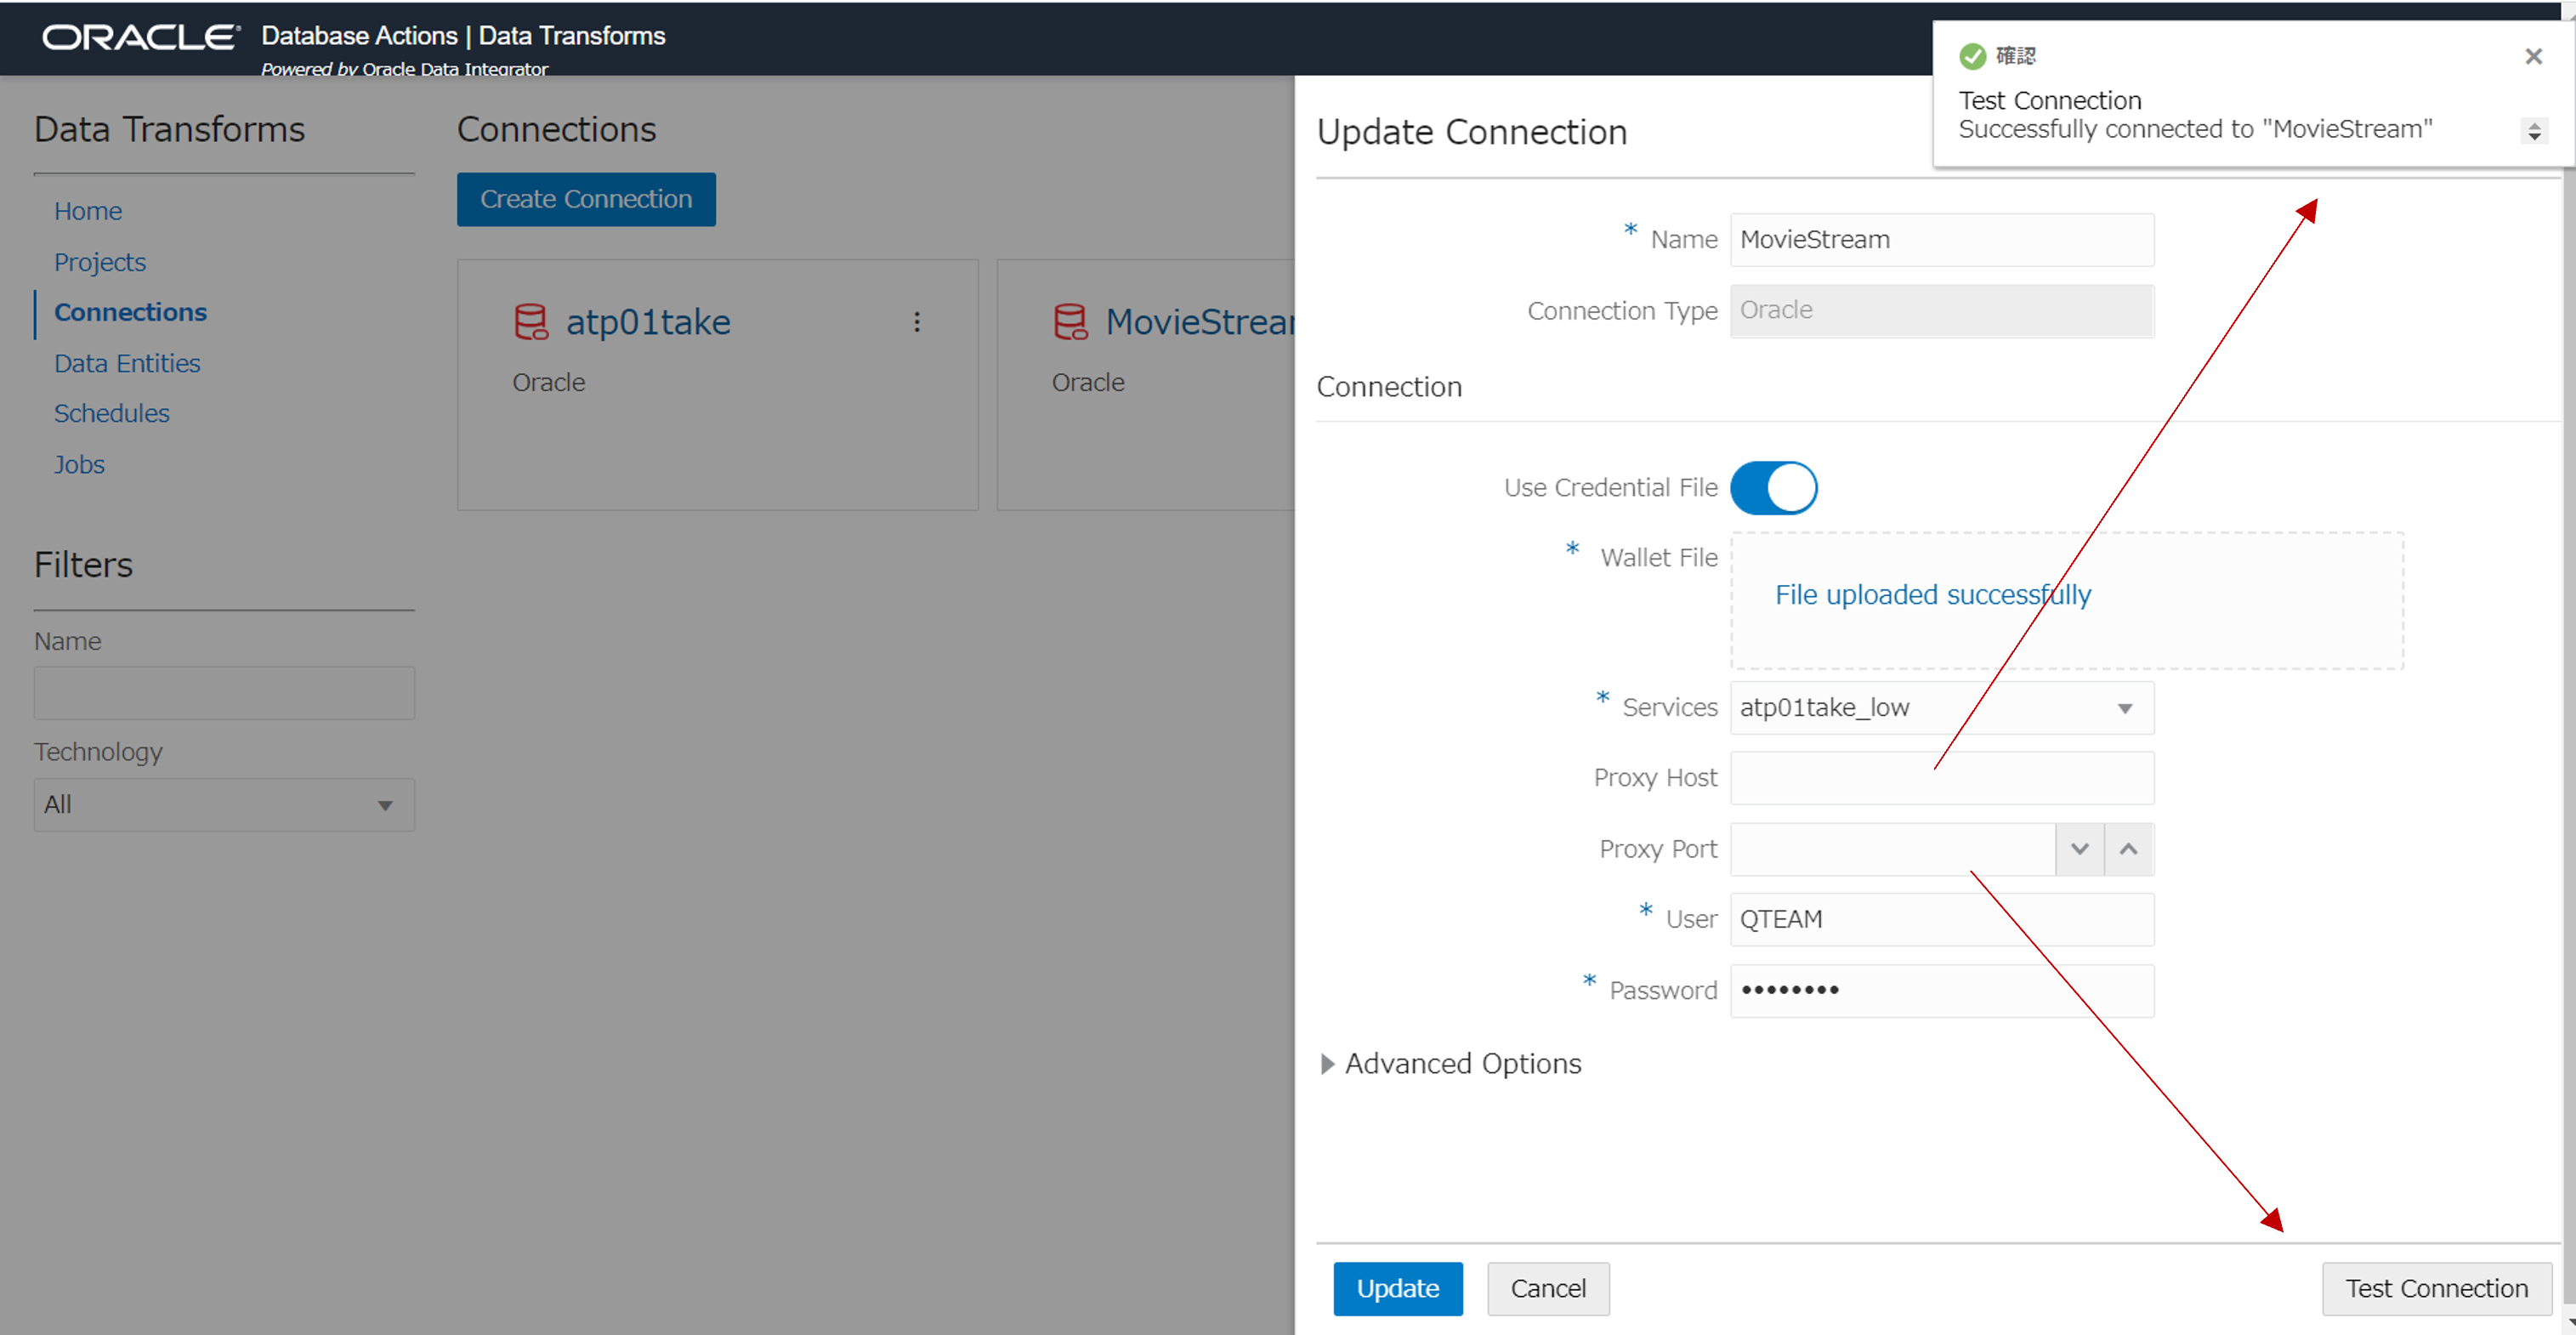
Task: Open the Technology filter dropdown
Action: [x=224, y=805]
